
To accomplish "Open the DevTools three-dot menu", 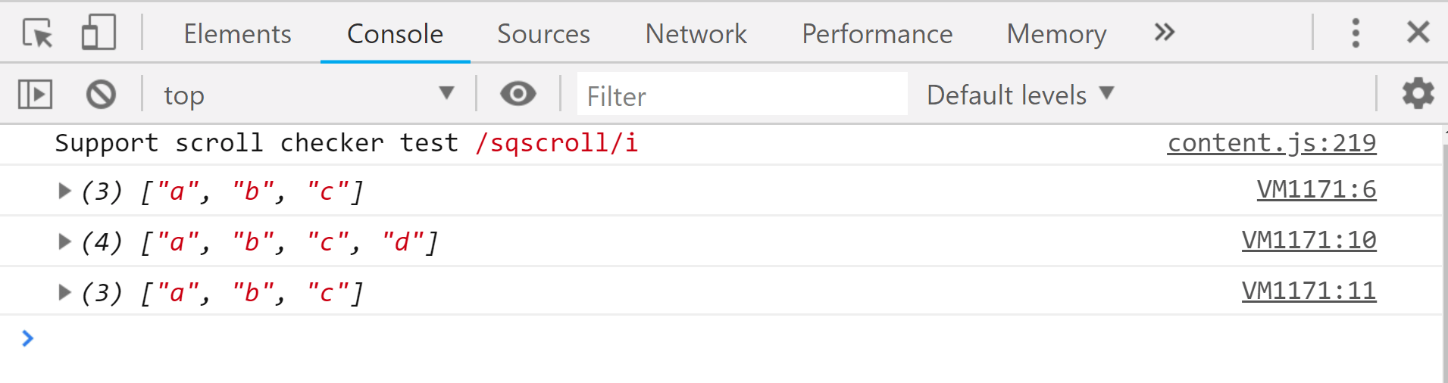I will click(x=1356, y=33).
